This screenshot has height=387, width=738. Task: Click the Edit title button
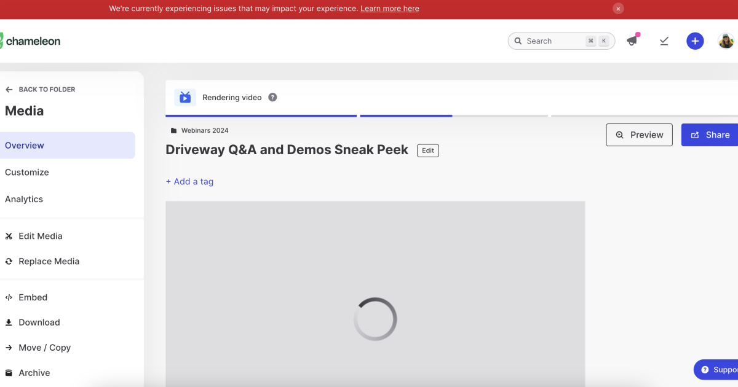(x=428, y=150)
